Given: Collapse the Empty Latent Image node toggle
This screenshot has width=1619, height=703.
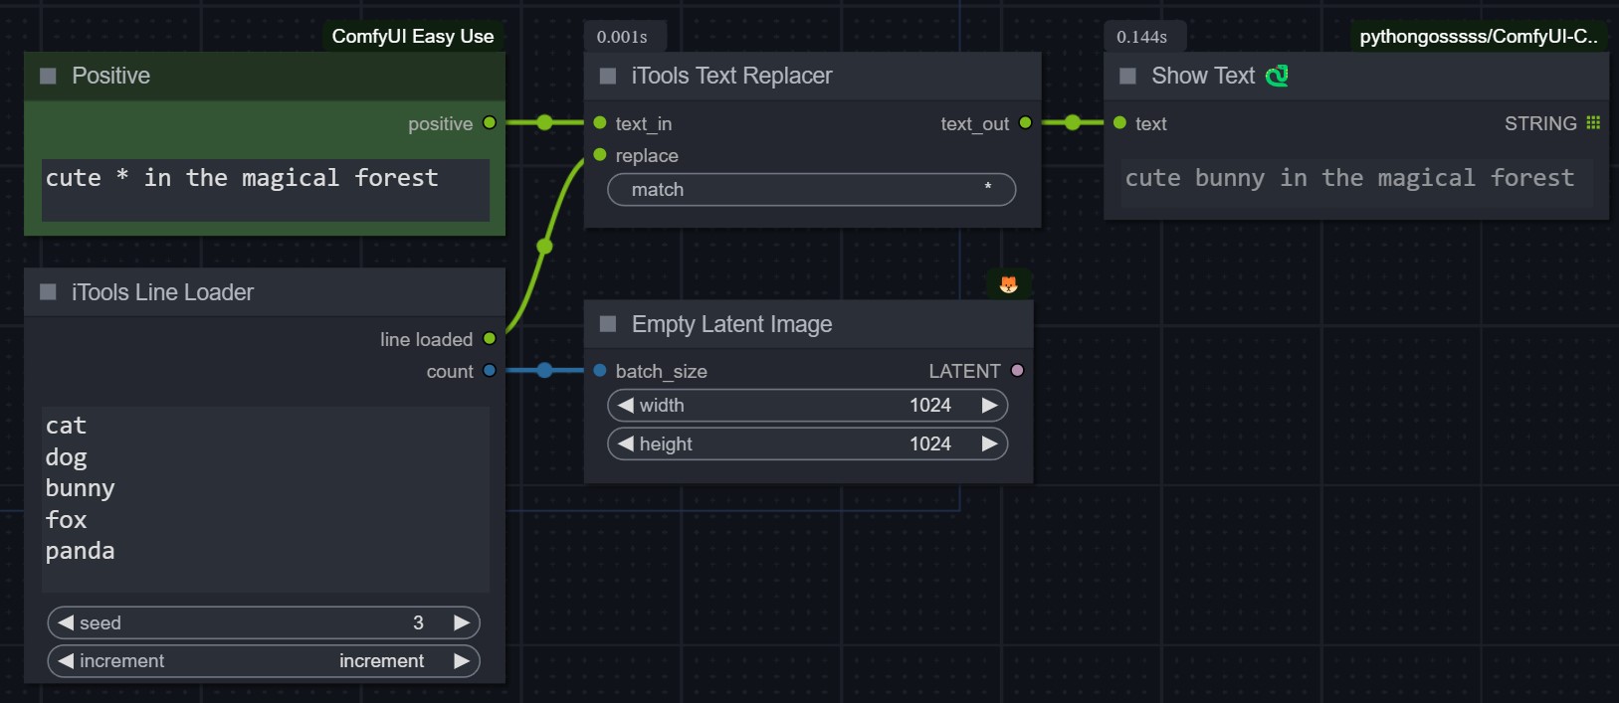Looking at the screenshot, I should point(608,324).
